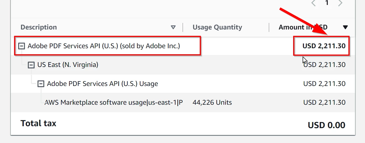Go to the next page arrow
Viewport: 365px width, 143px height.
[340, 3]
